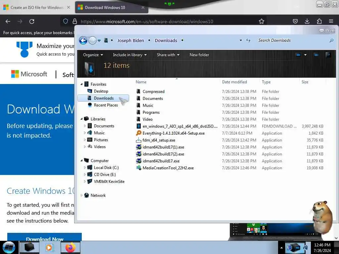
Task: Expand the Videos library node
Action: [x=85, y=147]
